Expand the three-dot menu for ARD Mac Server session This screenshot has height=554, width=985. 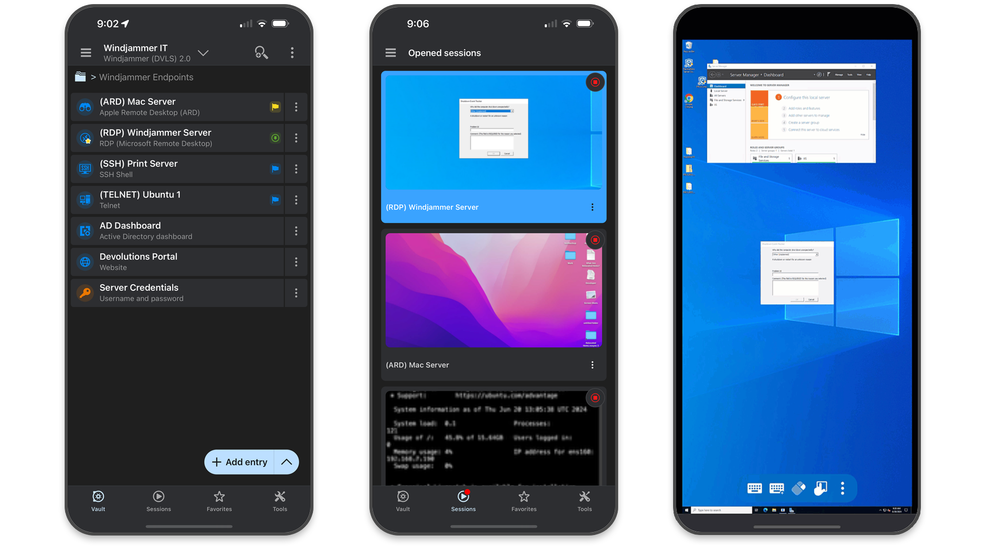coord(592,365)
